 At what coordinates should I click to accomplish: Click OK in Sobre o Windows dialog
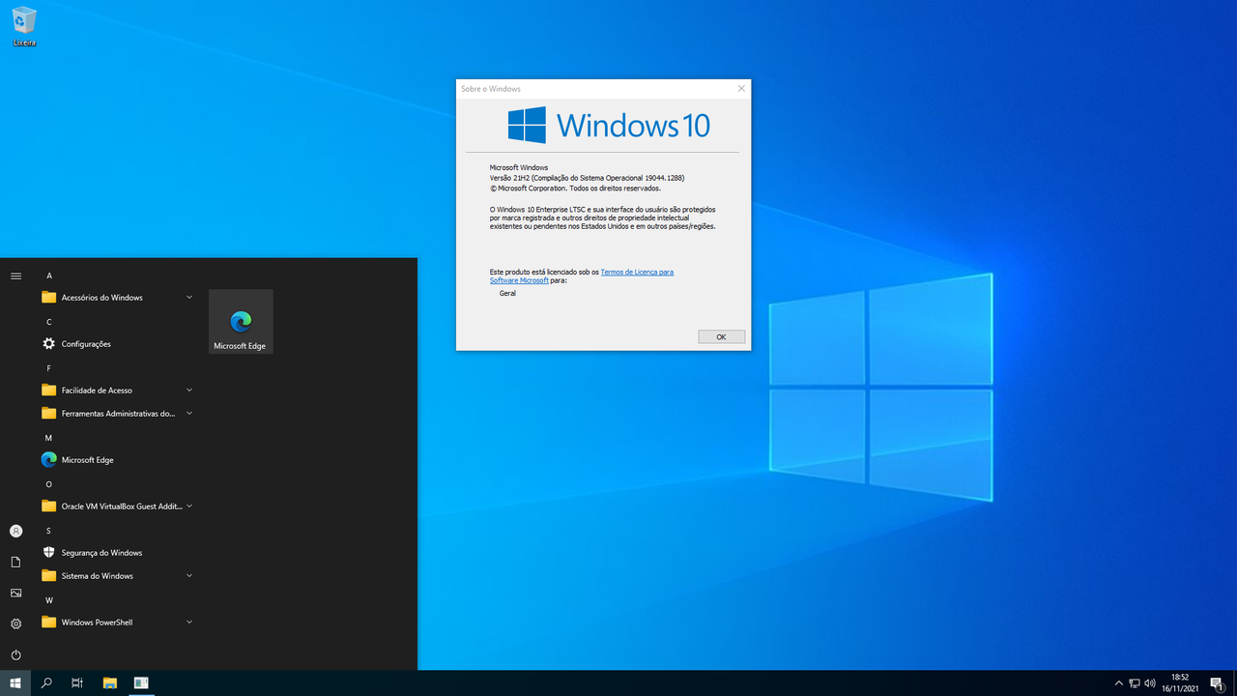[x=721, y=337]
